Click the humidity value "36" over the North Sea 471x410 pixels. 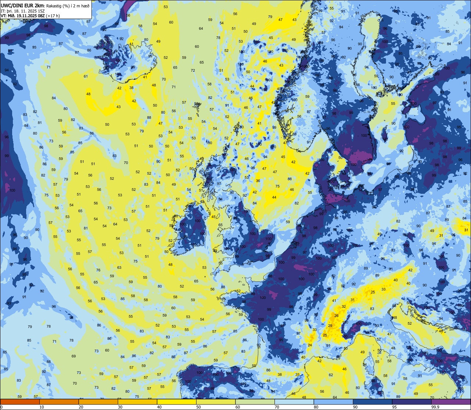point(258,181)
